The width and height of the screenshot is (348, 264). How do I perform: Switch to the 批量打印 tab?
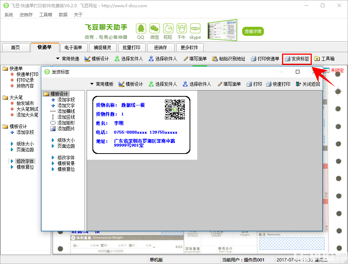(131, 47)
